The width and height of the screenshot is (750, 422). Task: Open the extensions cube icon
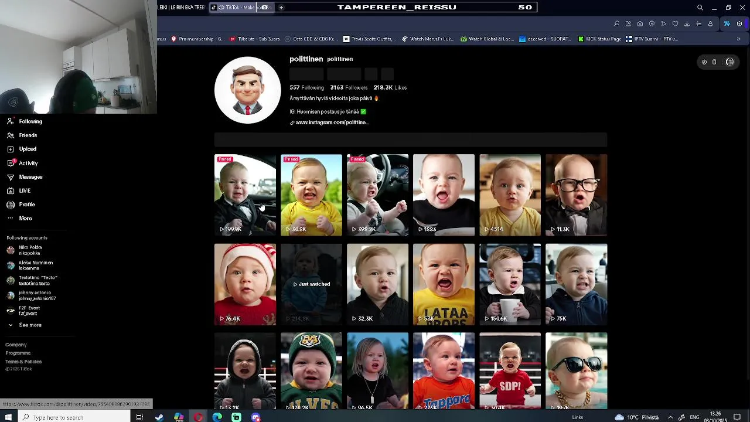pos(739,24)
